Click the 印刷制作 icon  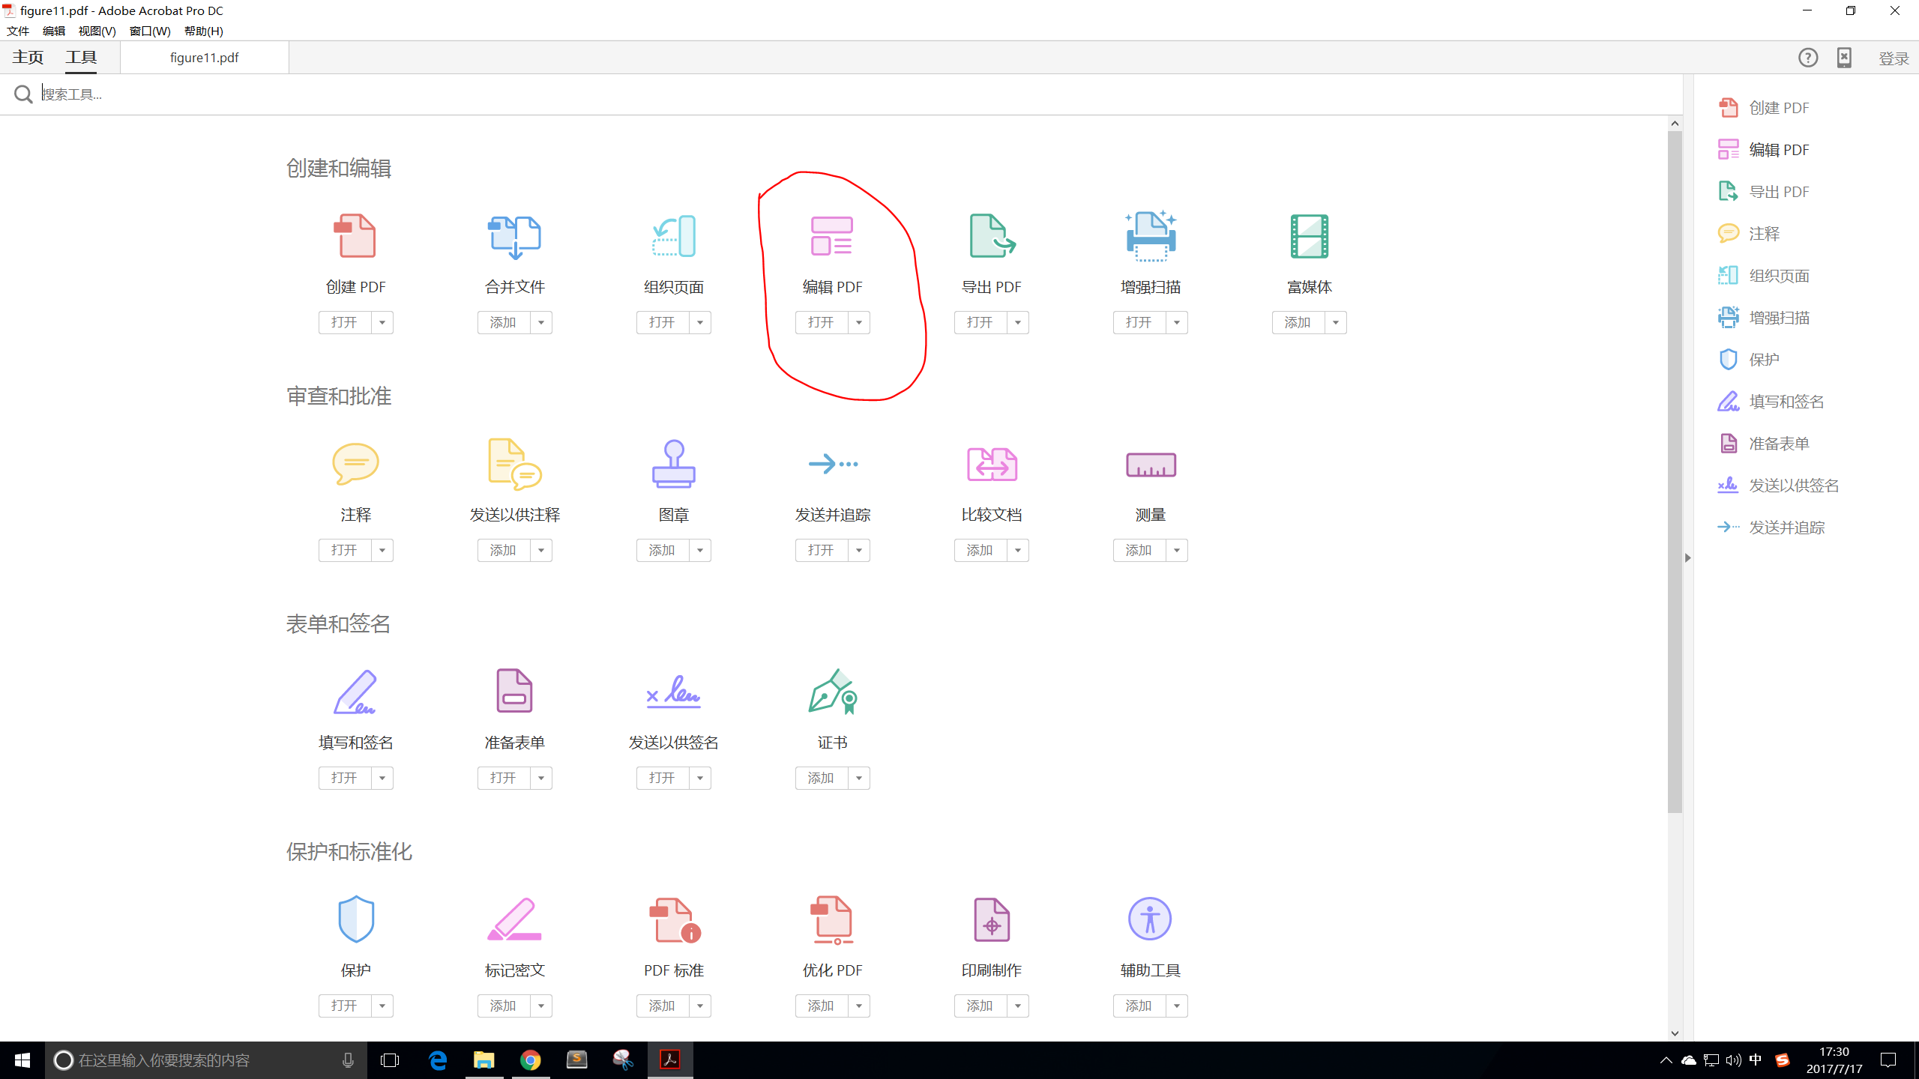click(x=992, y=919)
